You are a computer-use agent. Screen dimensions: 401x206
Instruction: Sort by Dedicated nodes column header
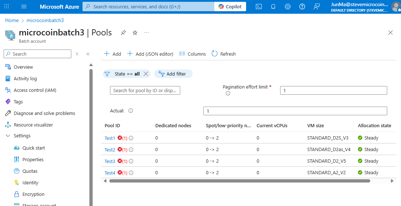point(173,126)
